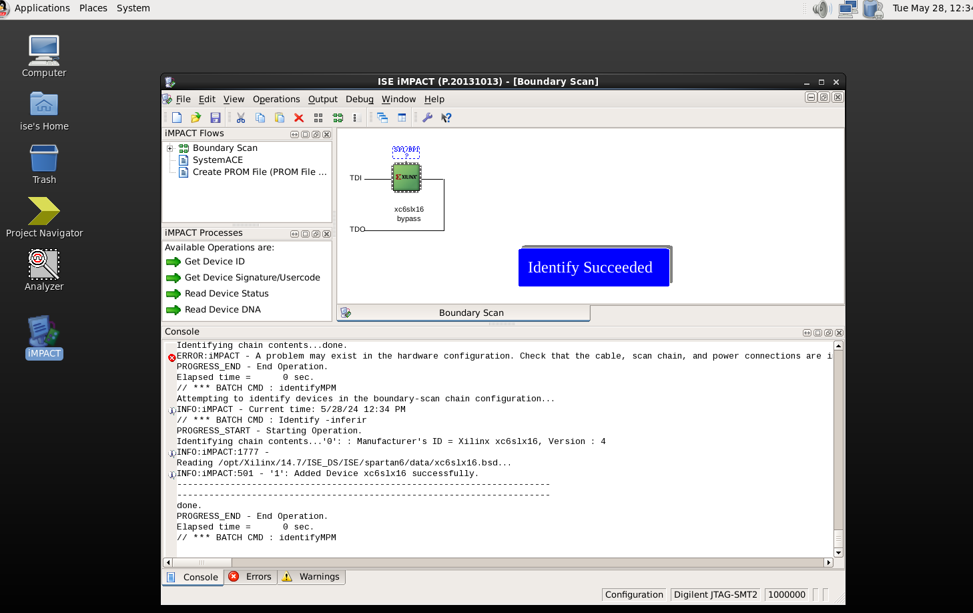Click the four-squares grid toolbar icon
973x613 pixels.
(x=318, y=118)
